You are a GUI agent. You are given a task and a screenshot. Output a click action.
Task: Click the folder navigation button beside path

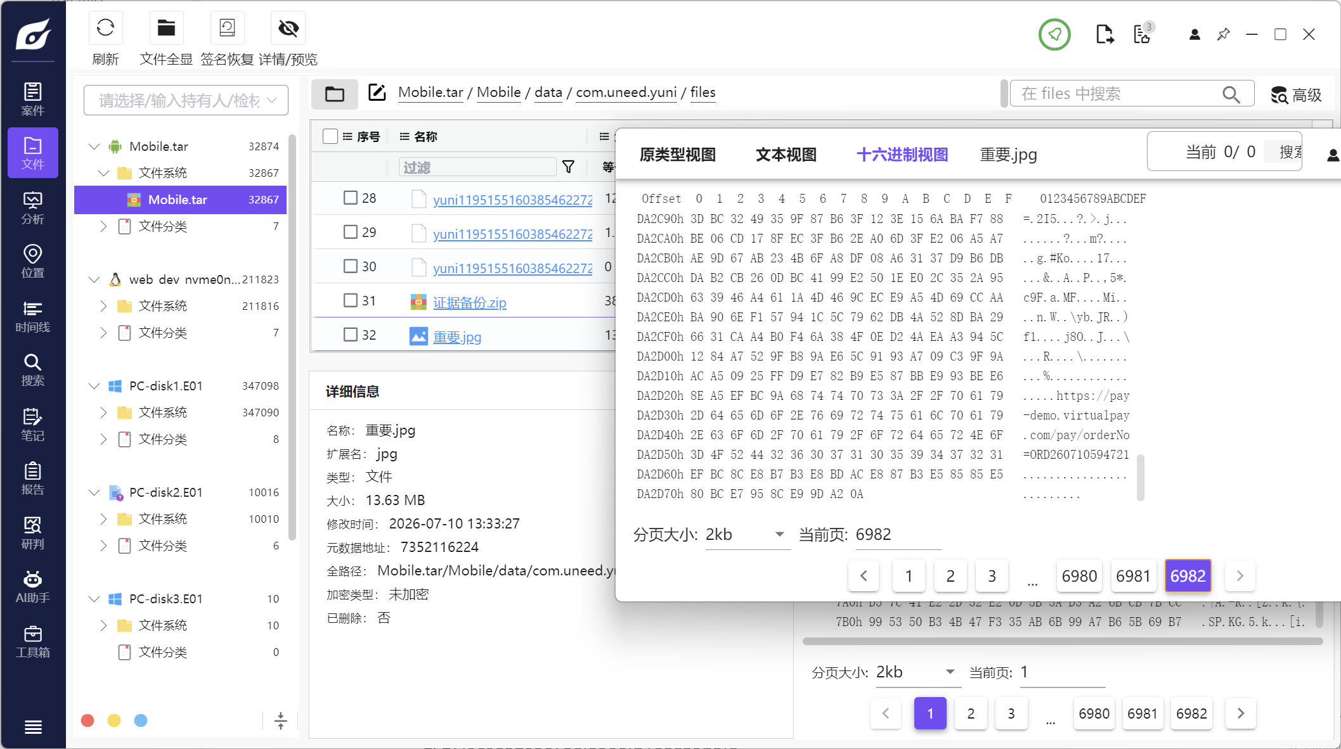tap(334, 94)
